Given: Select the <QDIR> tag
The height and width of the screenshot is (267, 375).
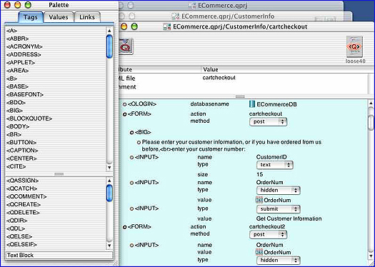Looking at the screenshot, I should (17, 221).
